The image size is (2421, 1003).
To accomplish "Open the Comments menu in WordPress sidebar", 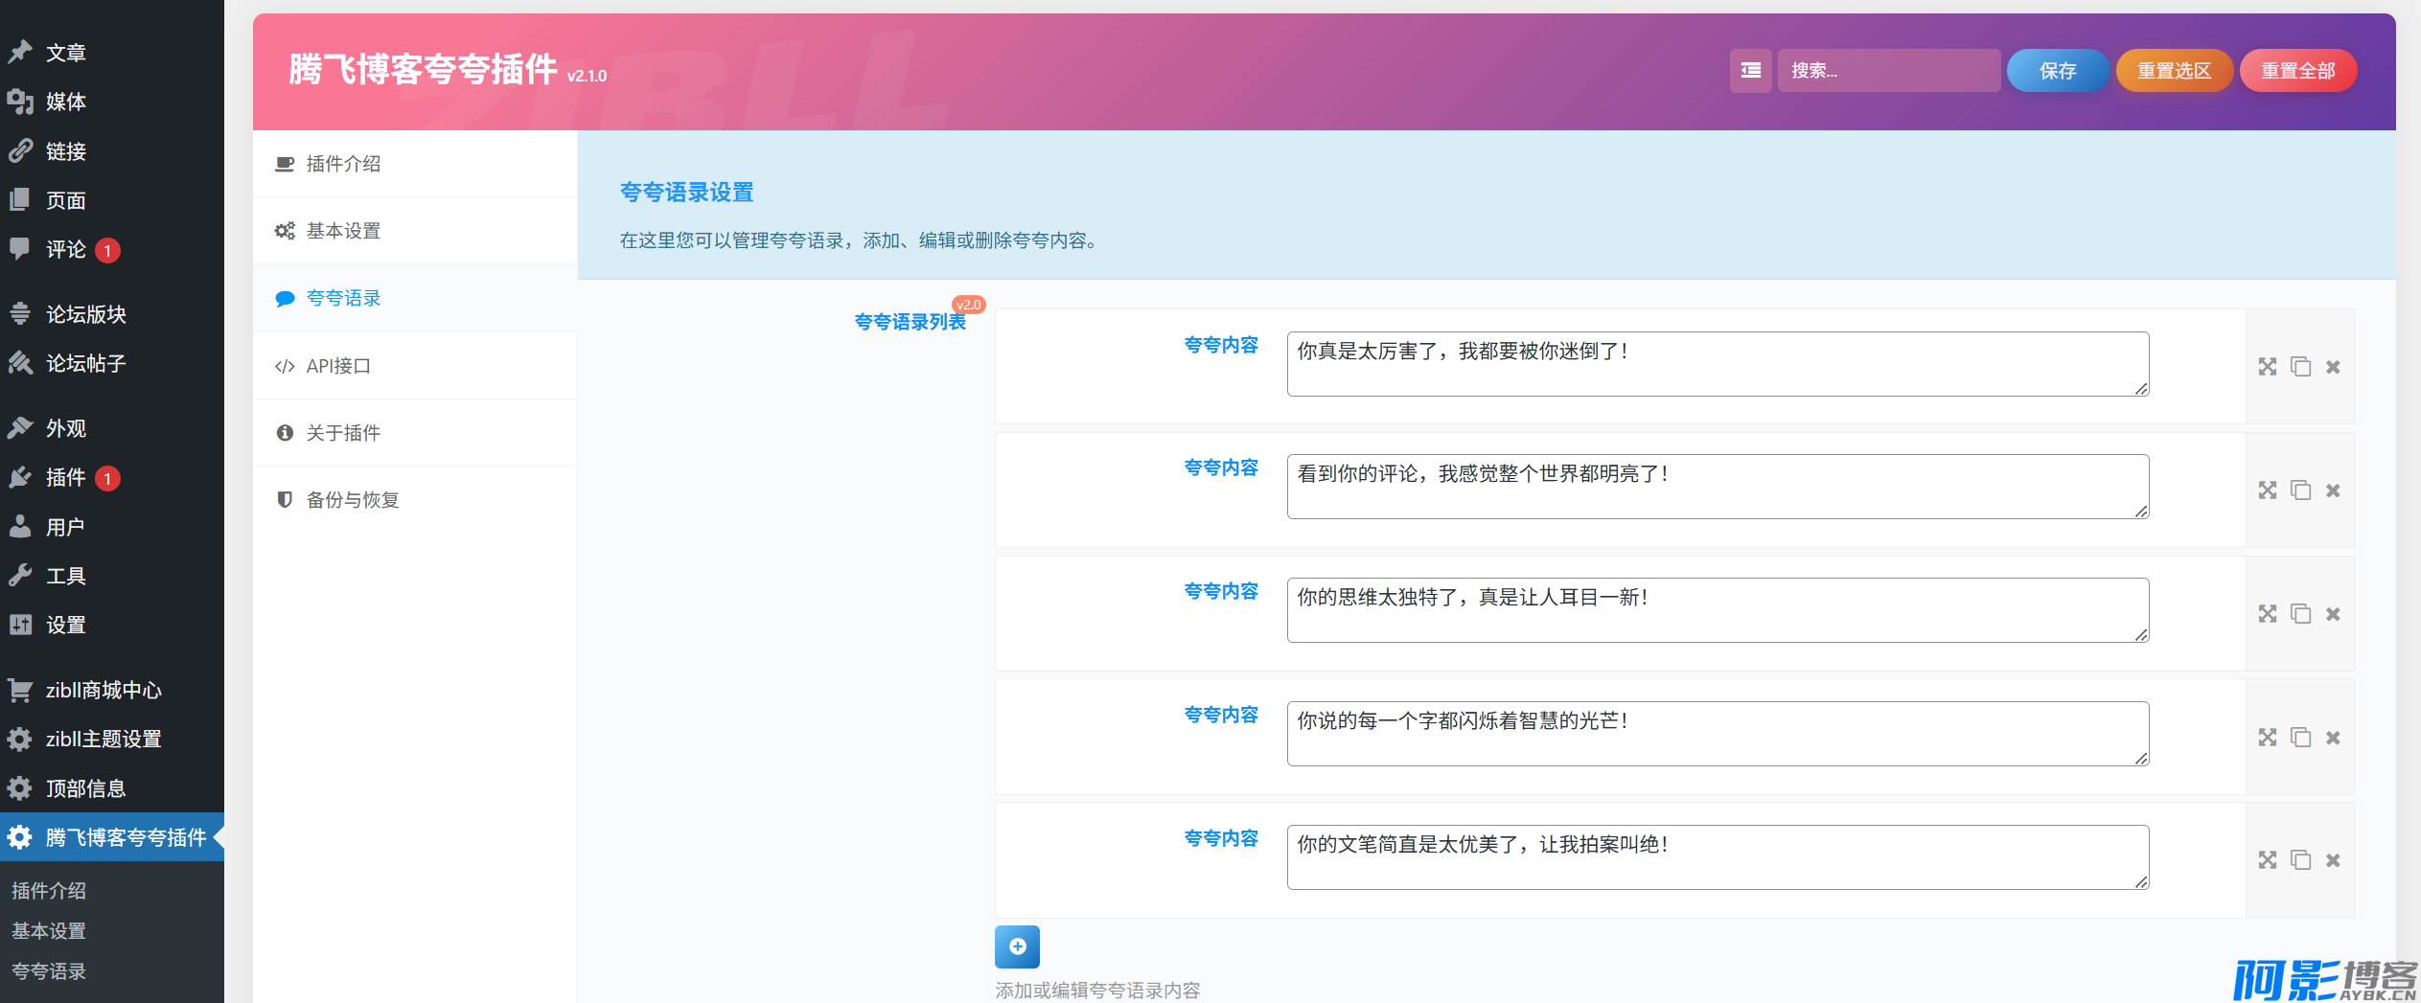I will (65, 250).
